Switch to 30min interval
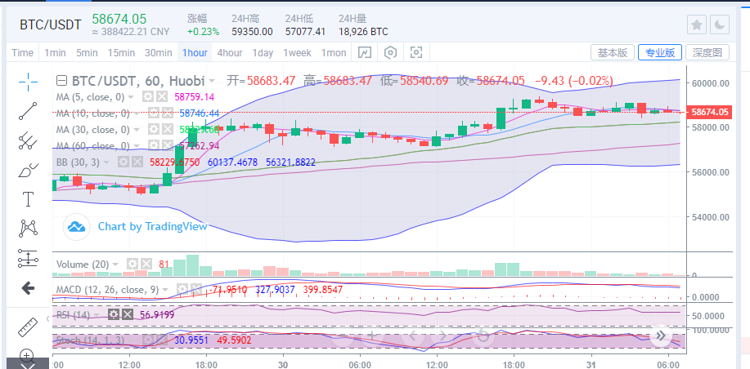The width and height of the screenshot is (750, 369). pyautogui.click(x=159, y=52)
